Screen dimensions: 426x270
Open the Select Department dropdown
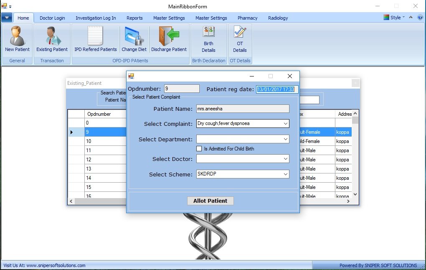pyautogui.click(x=285, y=139)
